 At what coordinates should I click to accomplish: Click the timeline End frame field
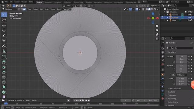[153, 100]
